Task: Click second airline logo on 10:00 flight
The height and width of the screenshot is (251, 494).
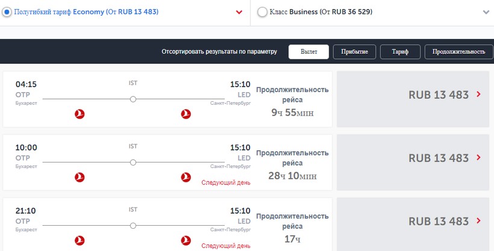Action: [x=186, y=177]
